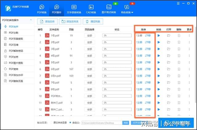Select the 自定义 output radio button
The width and height of the screenshot is (197, 130).
click(70, 123)
